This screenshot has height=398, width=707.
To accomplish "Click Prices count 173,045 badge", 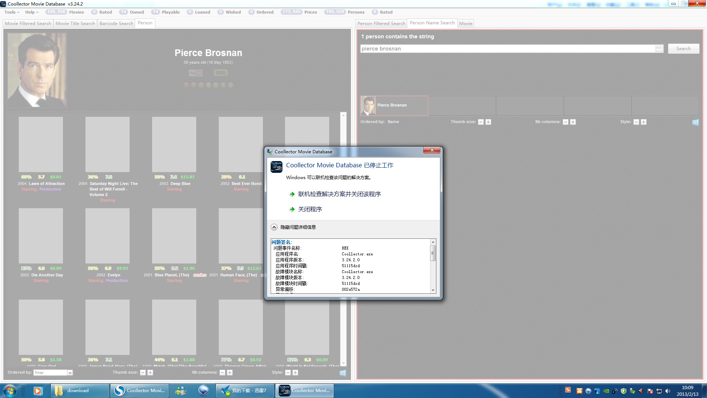I will (291, 12).
